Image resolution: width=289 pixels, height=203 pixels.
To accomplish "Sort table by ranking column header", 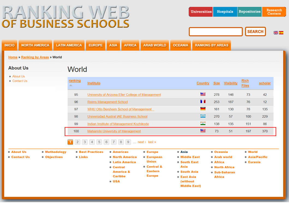I will 75,81.
